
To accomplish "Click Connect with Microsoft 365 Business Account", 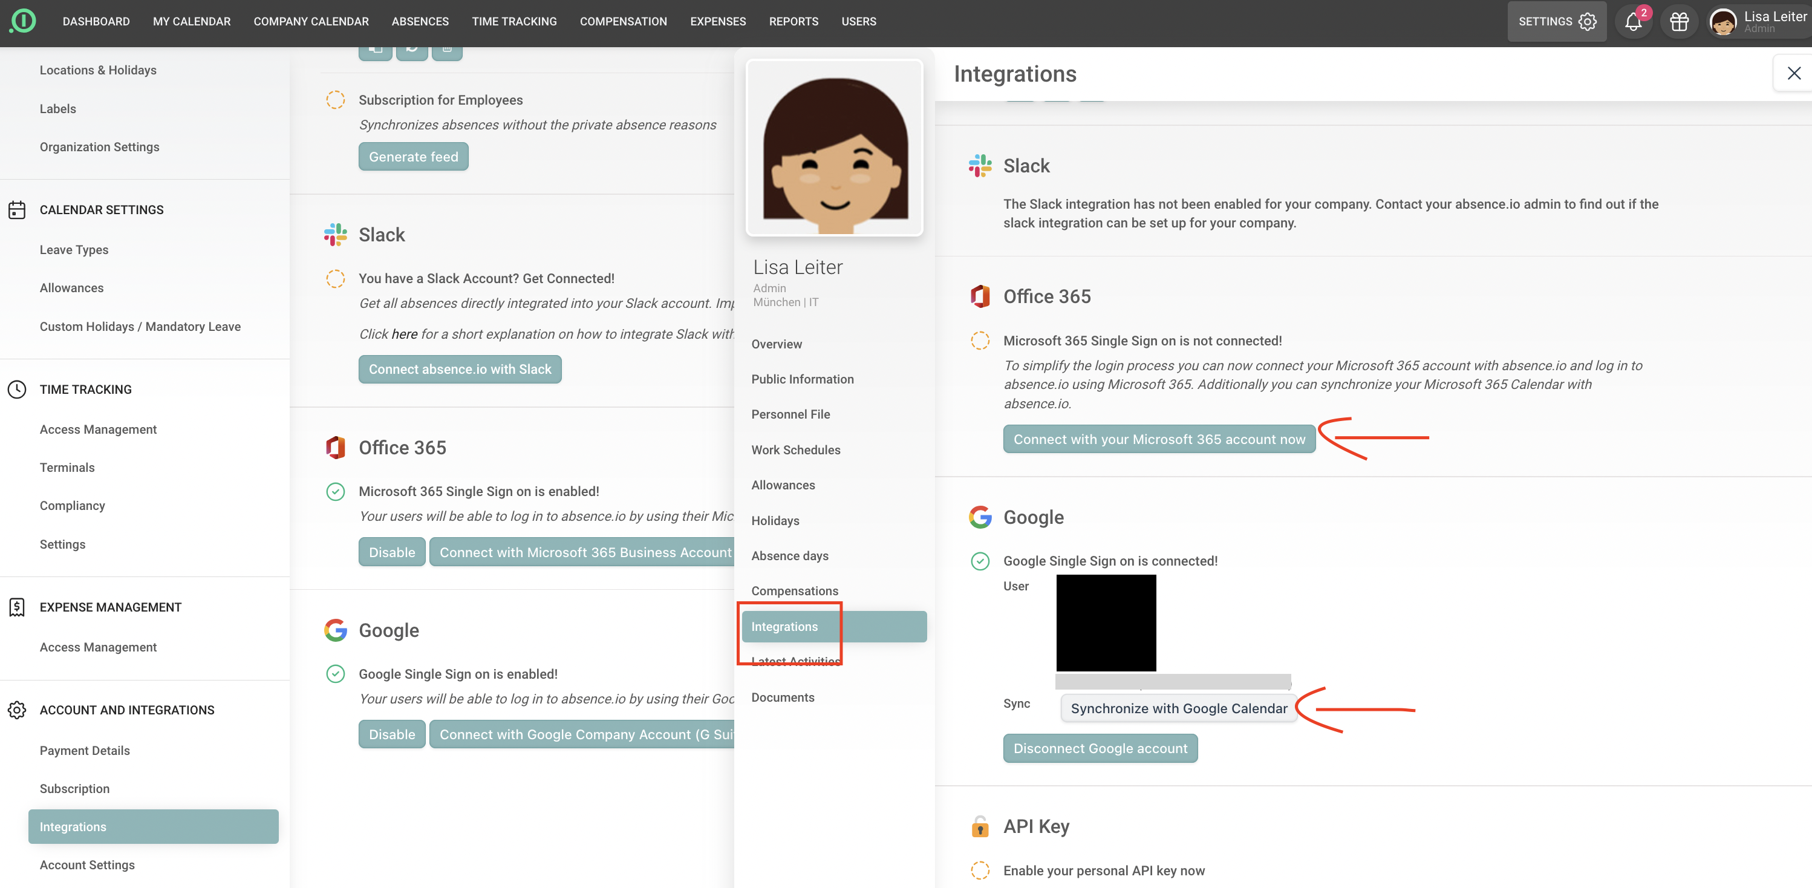I will (x=582, y=552).
